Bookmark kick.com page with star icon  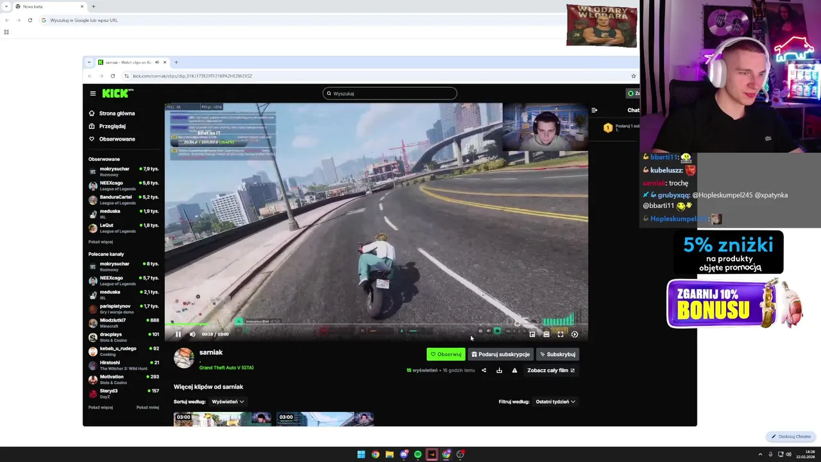pos(634,76)
